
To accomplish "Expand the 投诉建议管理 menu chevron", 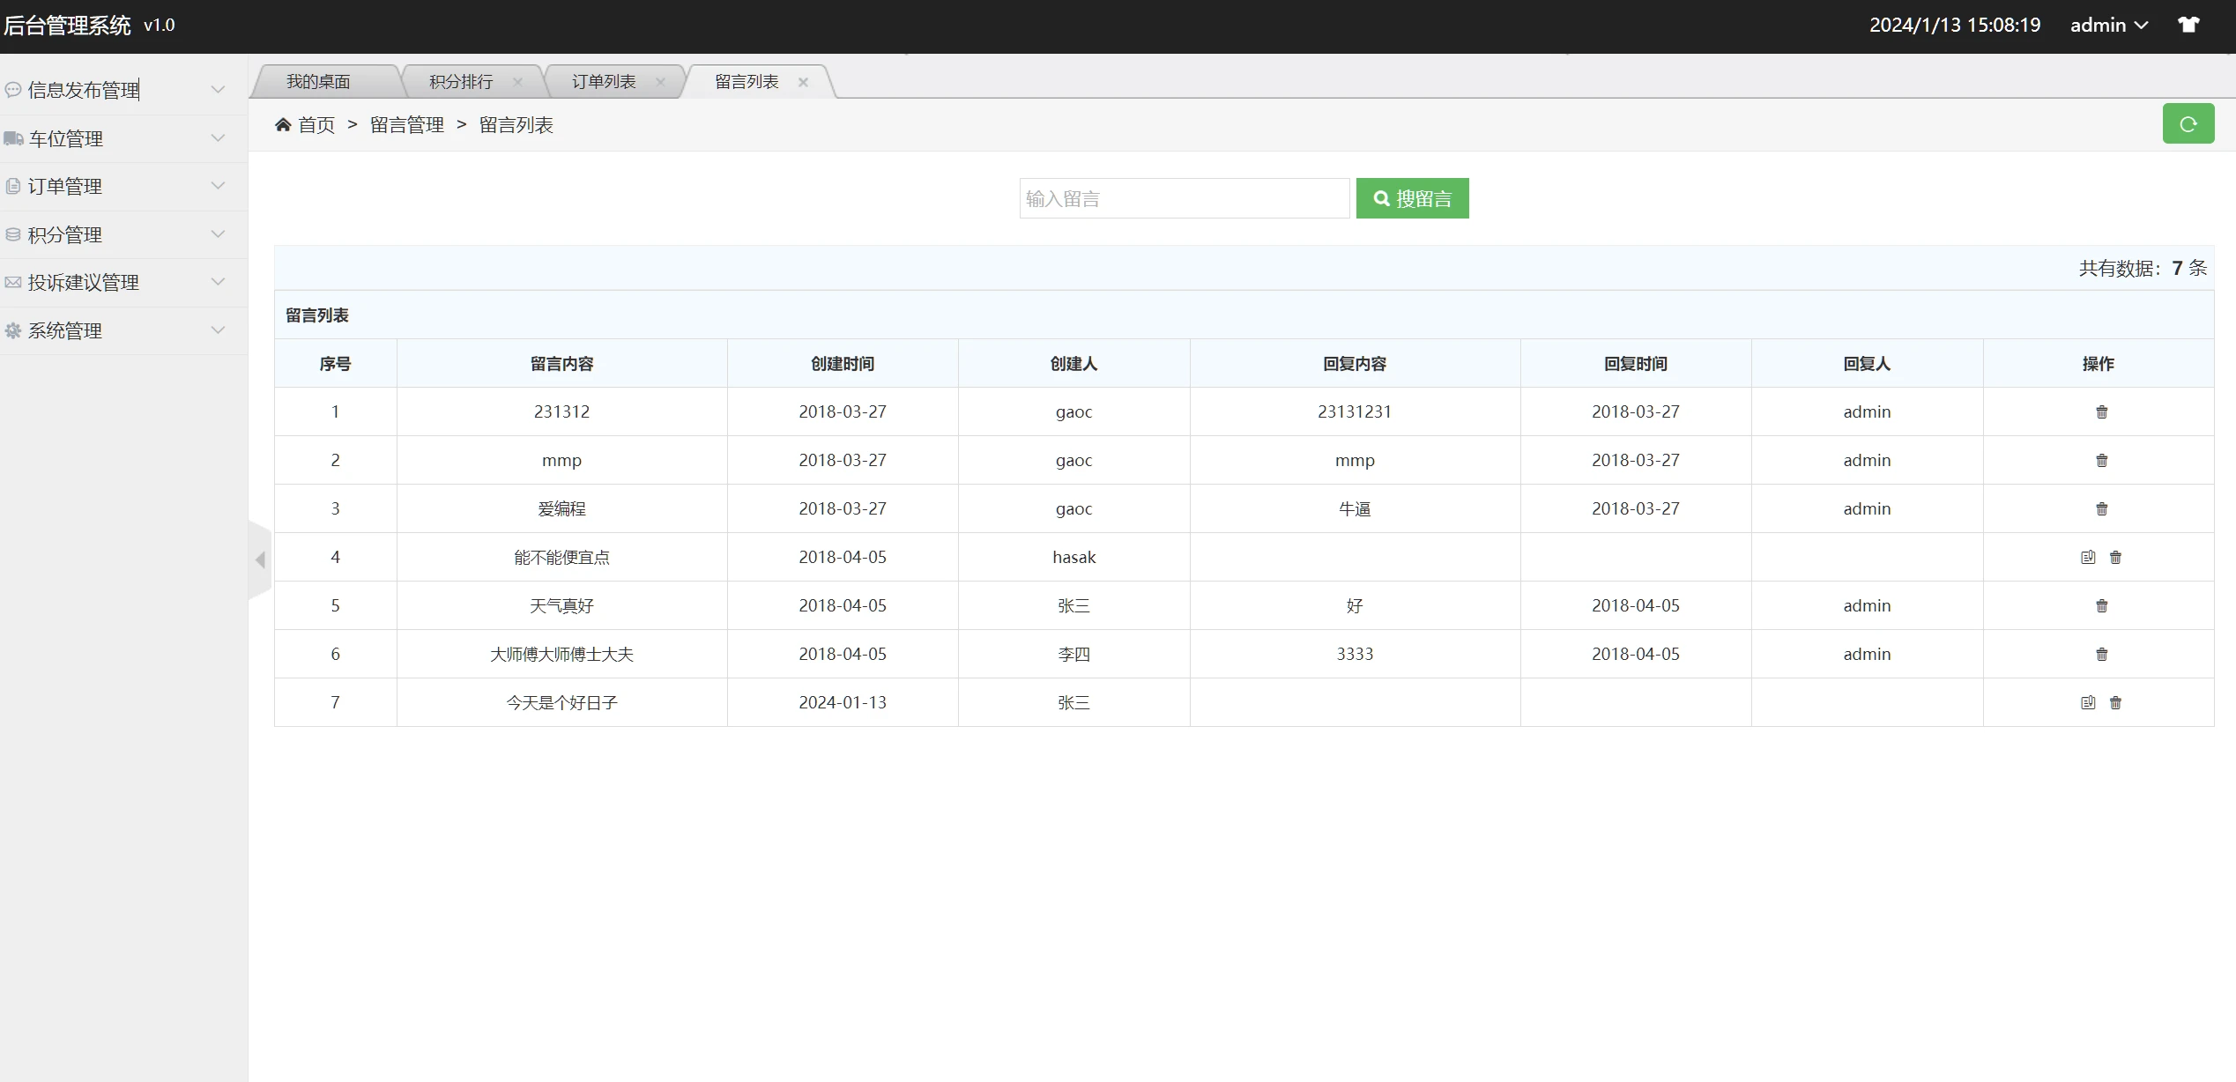I will click(219, 282).
